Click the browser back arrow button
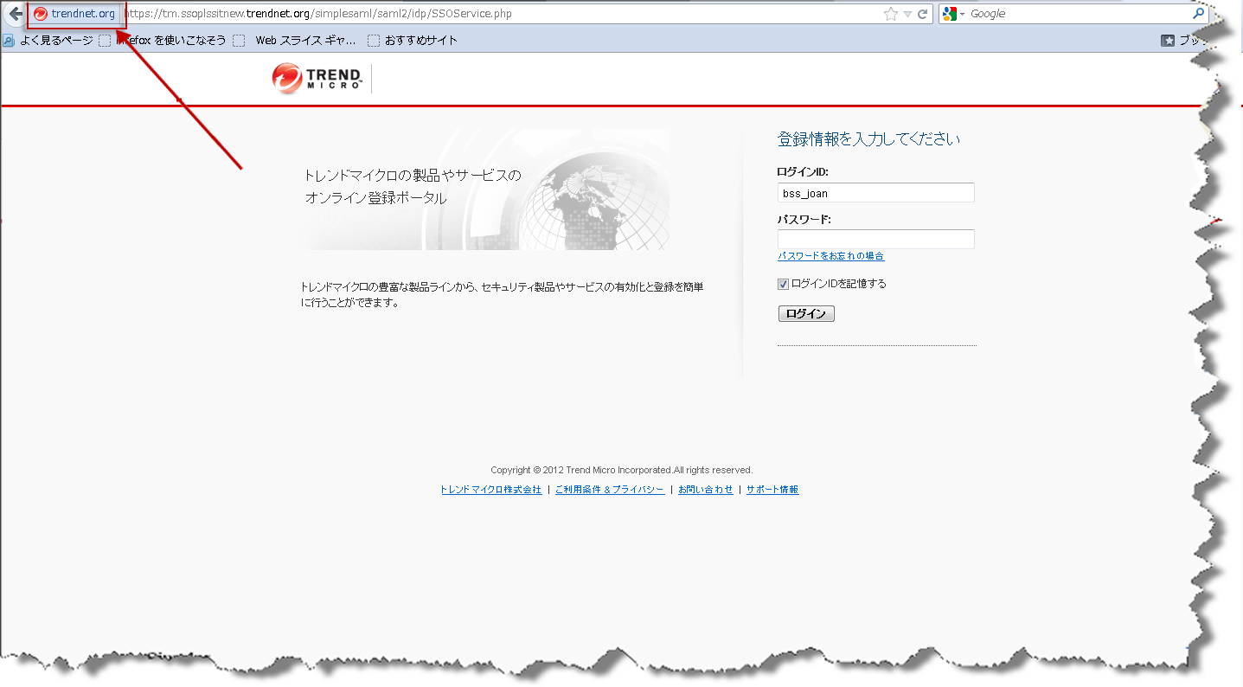Screen dimensions: 1243x687 15,14
